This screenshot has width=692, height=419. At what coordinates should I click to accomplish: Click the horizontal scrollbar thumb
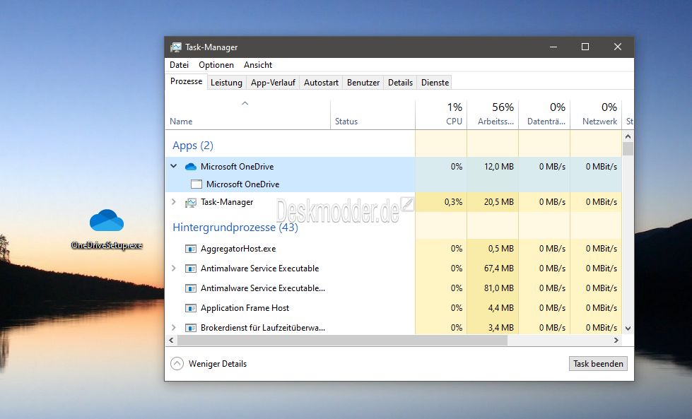343,340
